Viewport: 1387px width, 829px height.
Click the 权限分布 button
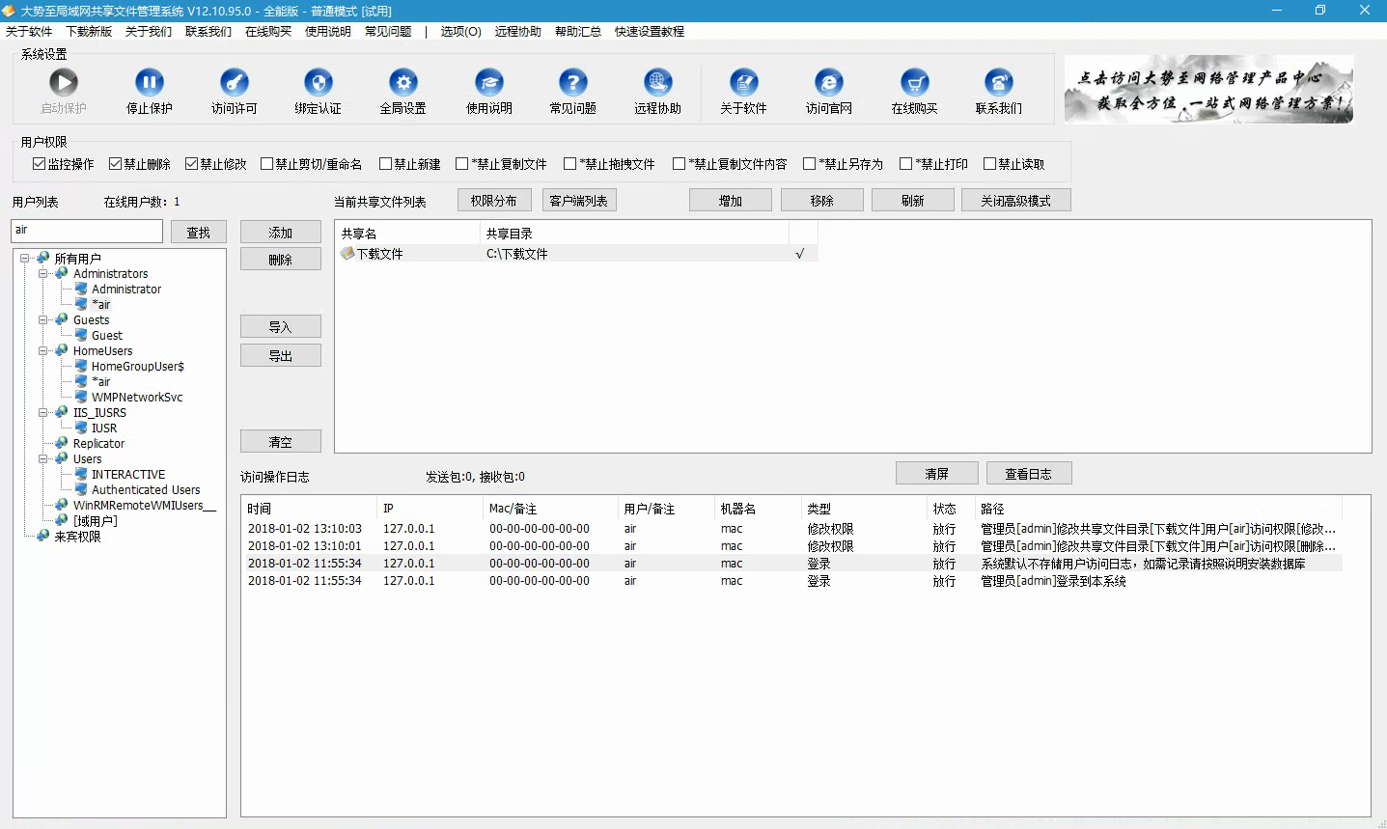tap(493, 201)
